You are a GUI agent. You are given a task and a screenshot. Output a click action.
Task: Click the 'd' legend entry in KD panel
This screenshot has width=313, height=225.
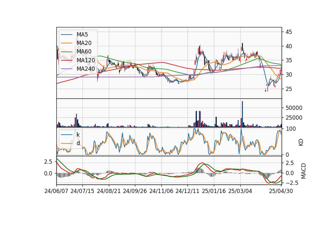(78, 143)
